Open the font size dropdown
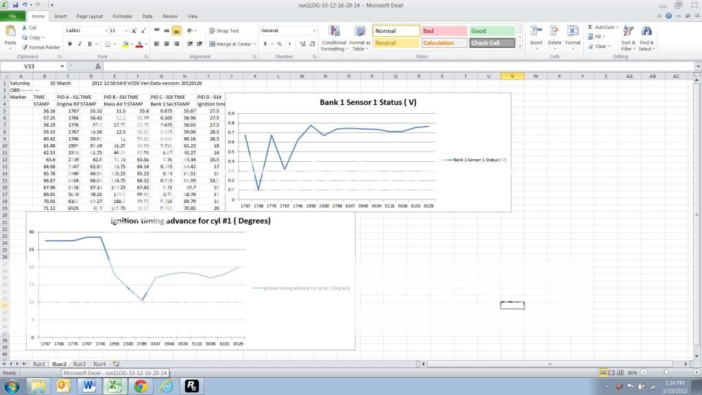 [x=128, y=30]
